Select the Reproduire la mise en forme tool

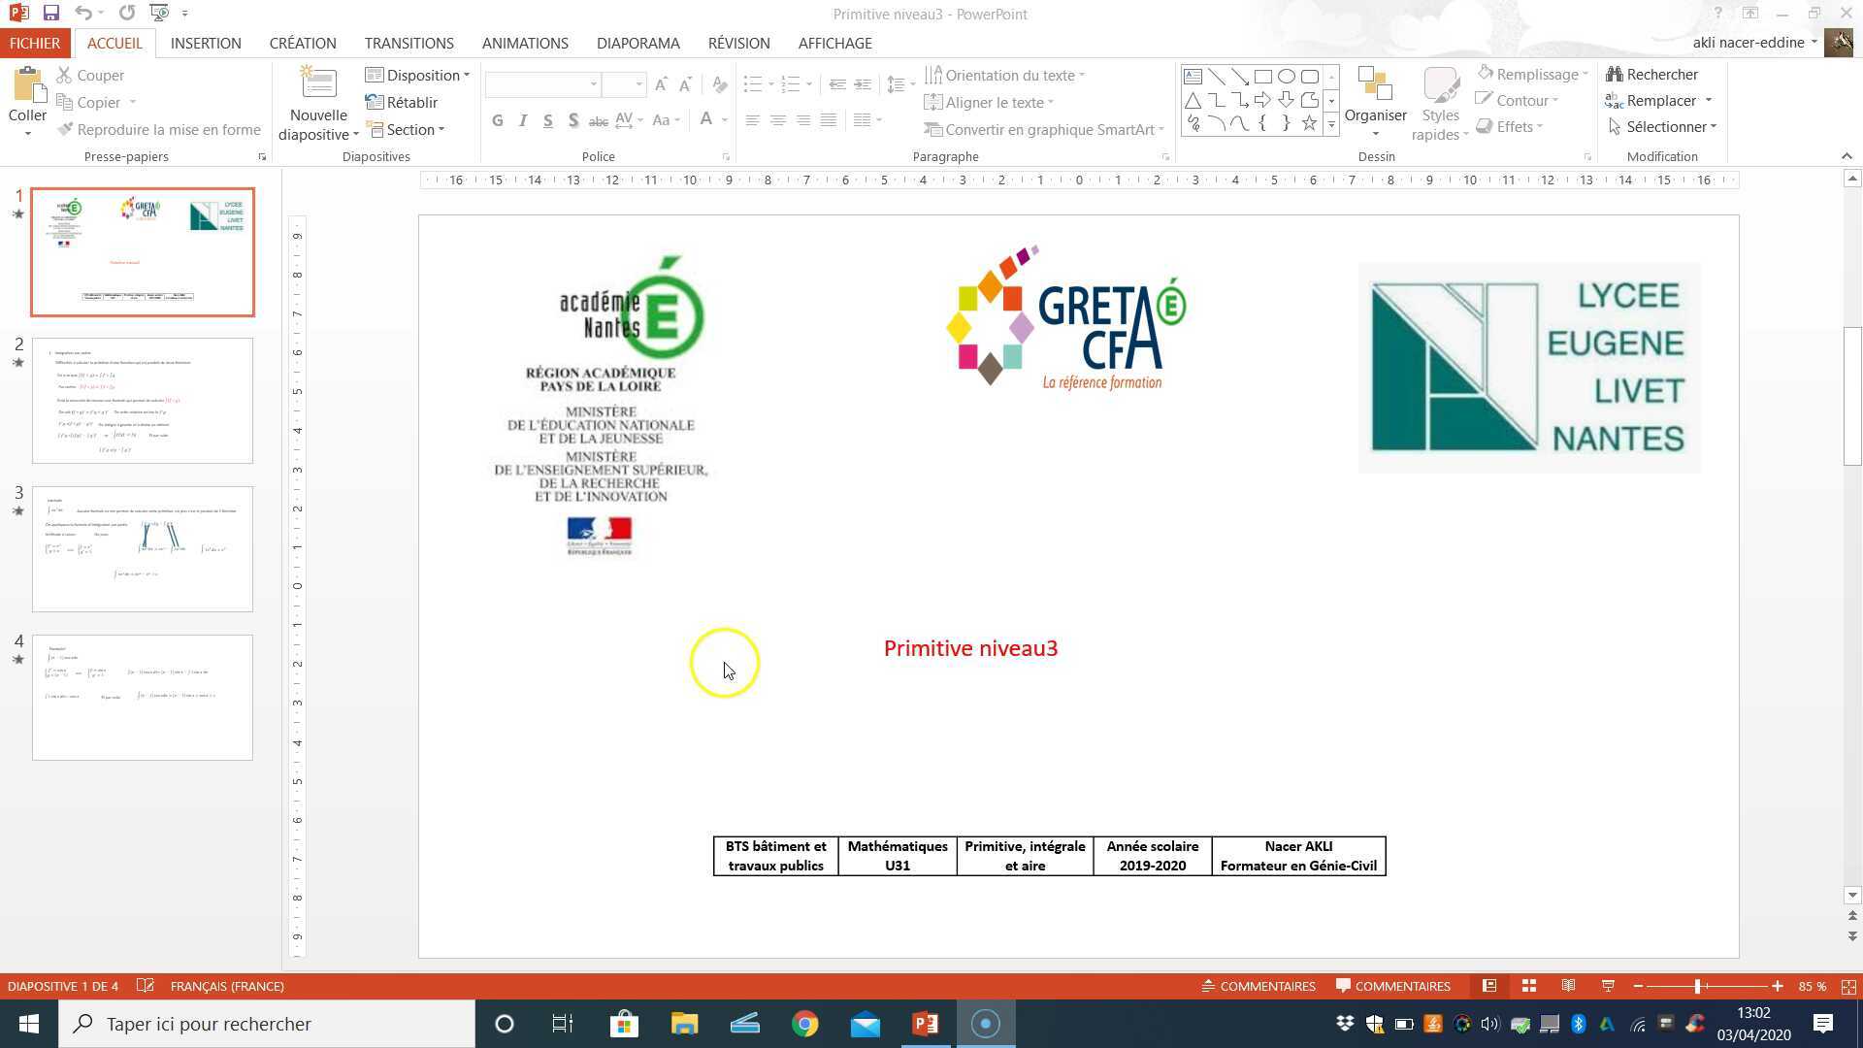(160, 129)
